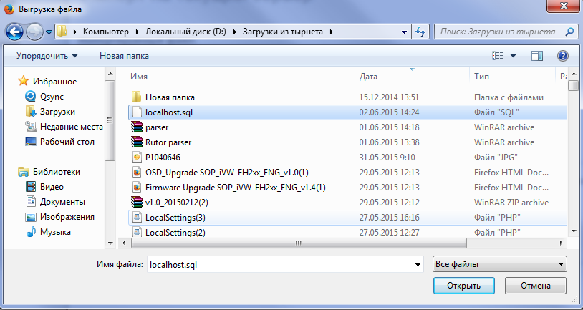Image resolution: width=583 pixels, height=310 pixels.
Task: Click the folder icon in the address bar
Action: 62,32
